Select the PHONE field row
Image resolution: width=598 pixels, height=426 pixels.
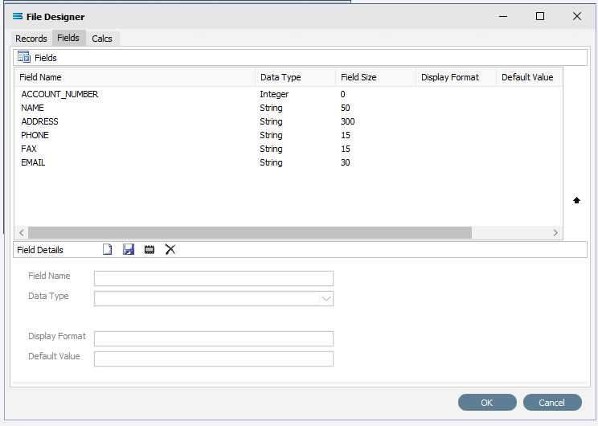tap(289, 135)
